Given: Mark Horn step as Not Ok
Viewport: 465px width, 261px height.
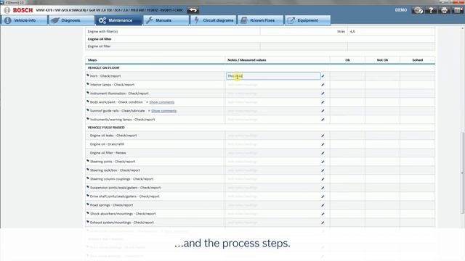Looking at the screenshot, I should (382, 76).
